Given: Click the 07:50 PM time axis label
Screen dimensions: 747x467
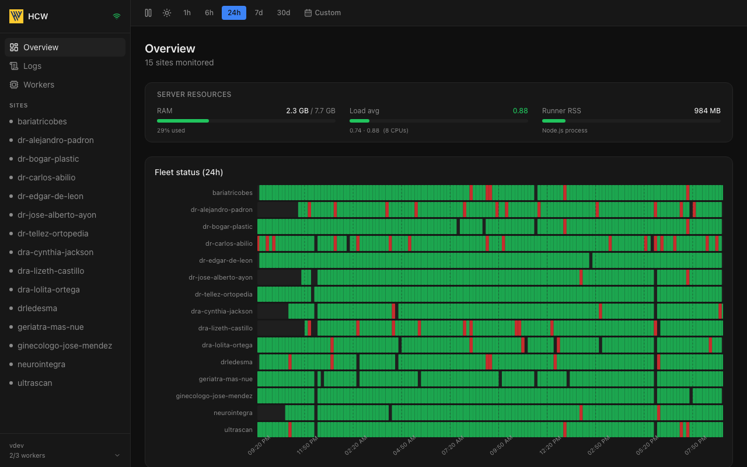Looking at the screenshot, I should coord(695,445).
